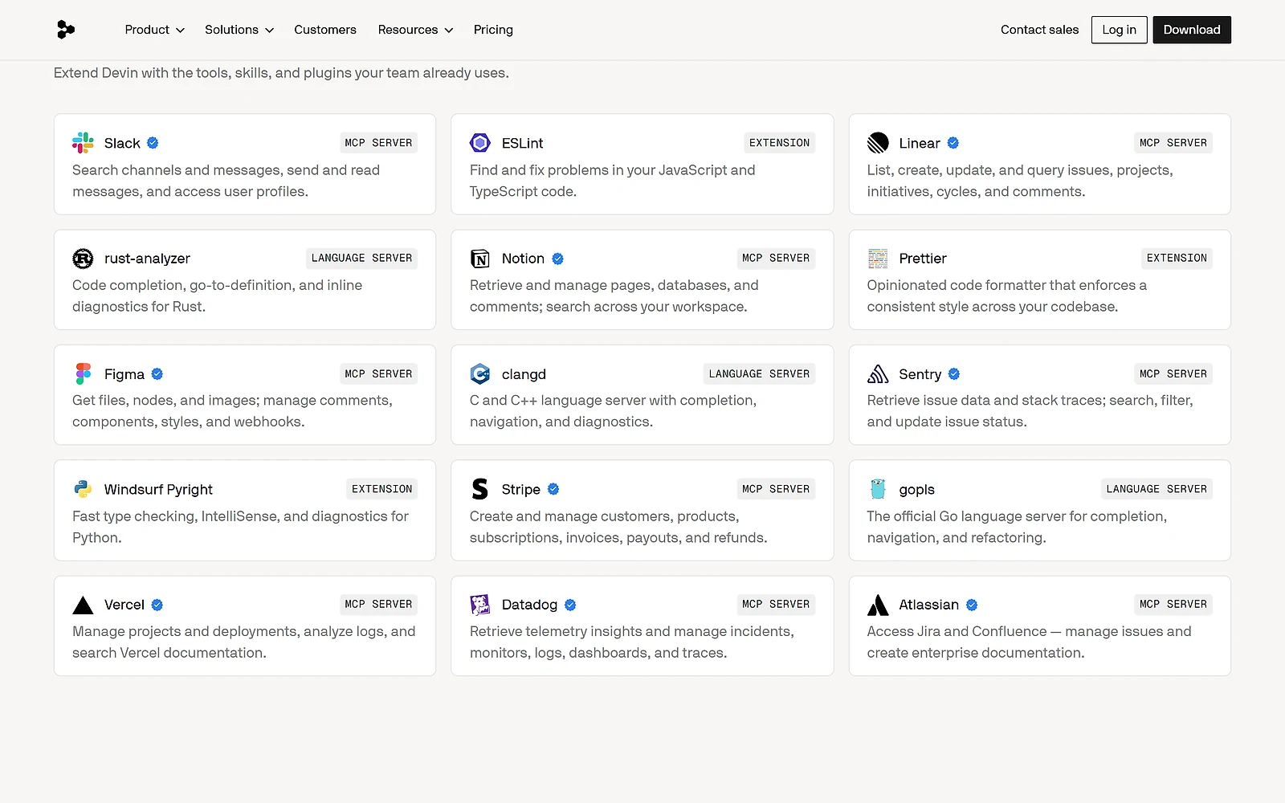Click the clangd C++ icon
The width and height of the screenshot is (1285, 803).
click(x=480, y=374)
